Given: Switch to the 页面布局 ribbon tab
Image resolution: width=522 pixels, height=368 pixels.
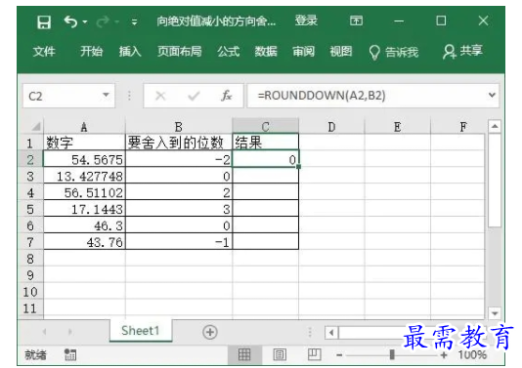Looking at the screenshot, I should 180,52.
